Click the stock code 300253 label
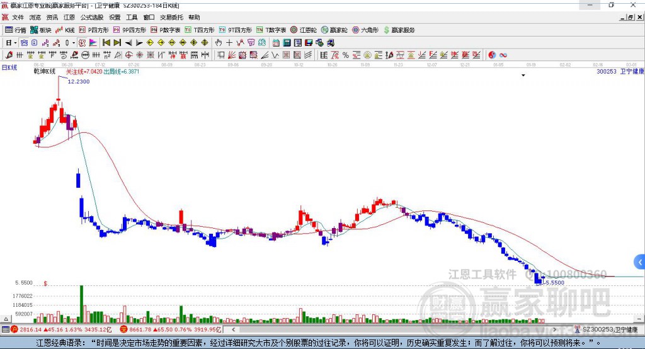The image size is (645, 349). click(x=607, y=72)
